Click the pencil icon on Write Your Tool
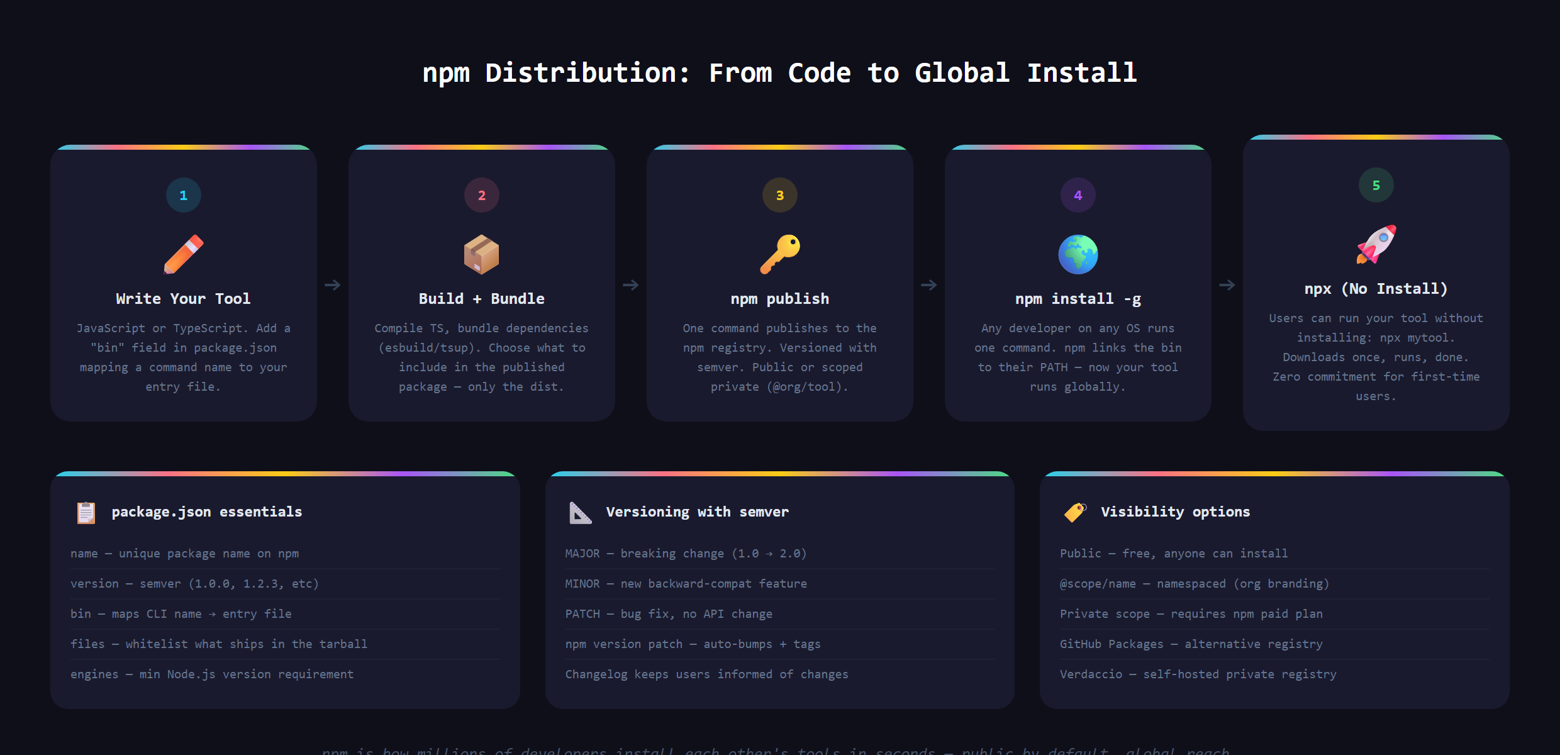The width and height of the screenshot is (1560, 755). coord(184,254)
